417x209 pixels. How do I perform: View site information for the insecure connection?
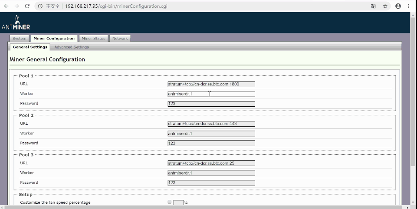[x=40, y=6]
